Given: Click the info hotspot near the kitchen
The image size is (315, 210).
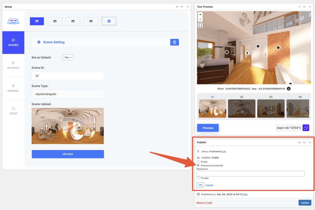Looking at the screenshot, I should tap(227, 52).
